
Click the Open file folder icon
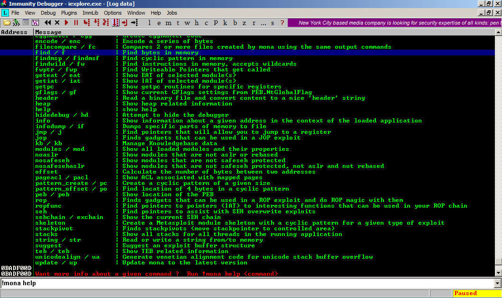pos(7,23)
